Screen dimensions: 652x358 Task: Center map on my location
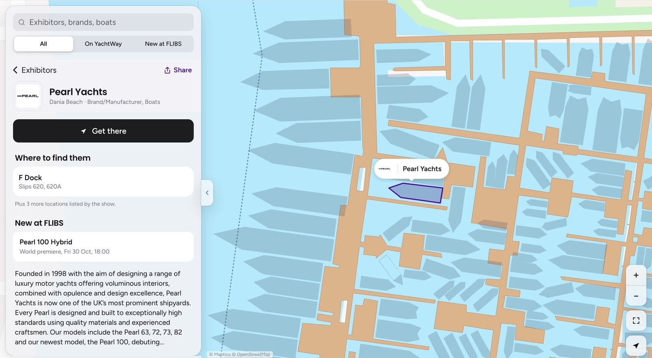636,345
